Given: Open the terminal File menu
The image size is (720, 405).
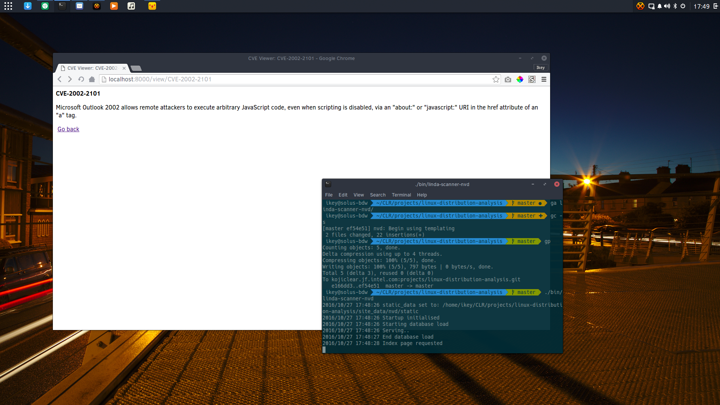Looking at the screenshot, I should (329, 195).
